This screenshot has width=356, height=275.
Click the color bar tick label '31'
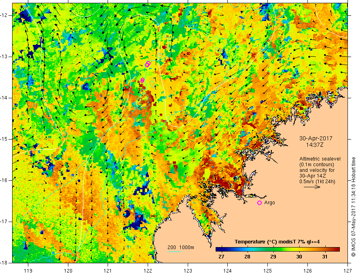325,257
